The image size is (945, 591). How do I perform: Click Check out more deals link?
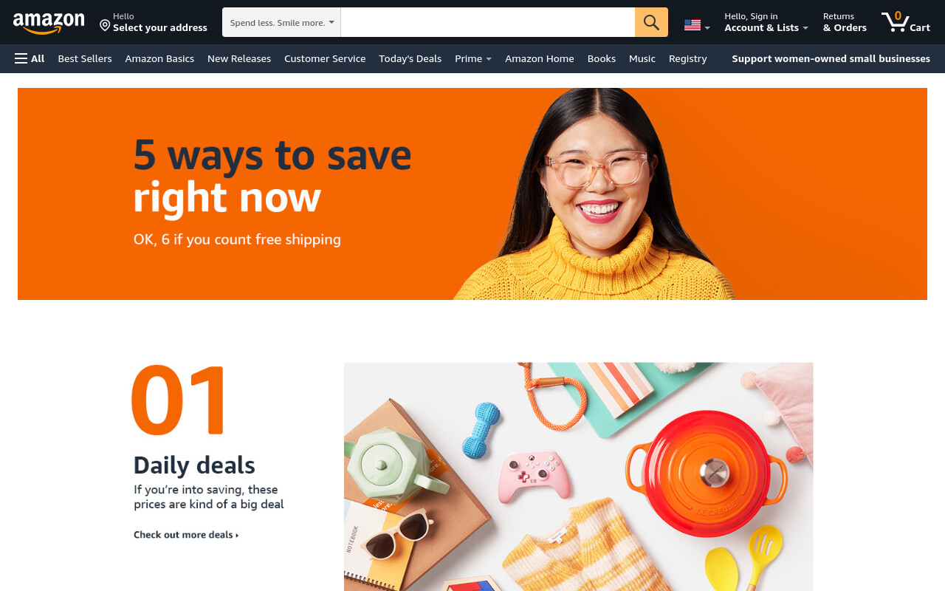point(186,534)
